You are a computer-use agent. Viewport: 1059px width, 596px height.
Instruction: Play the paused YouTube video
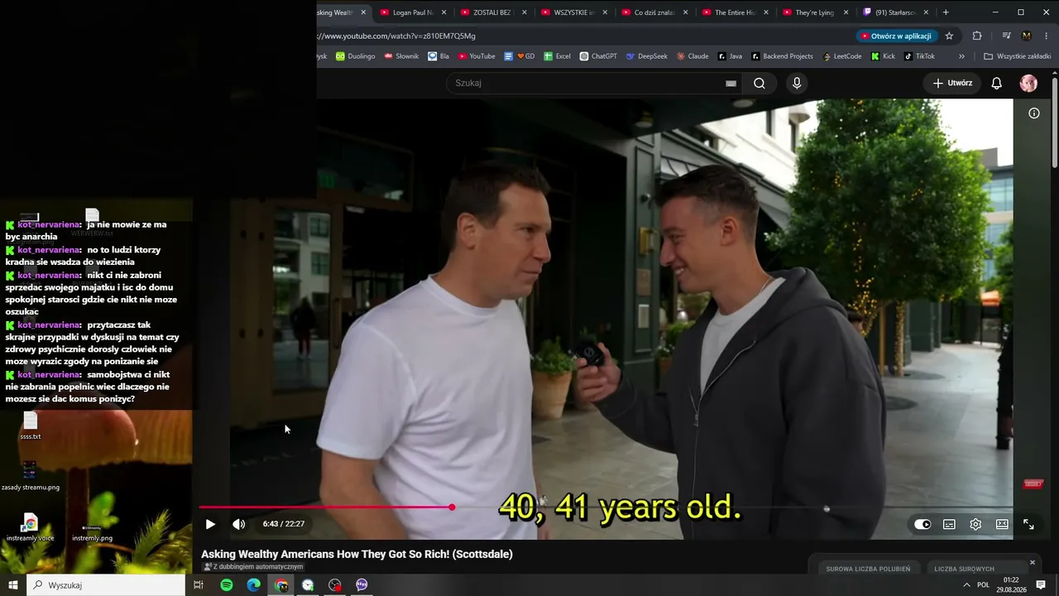[x=210, y=524]
